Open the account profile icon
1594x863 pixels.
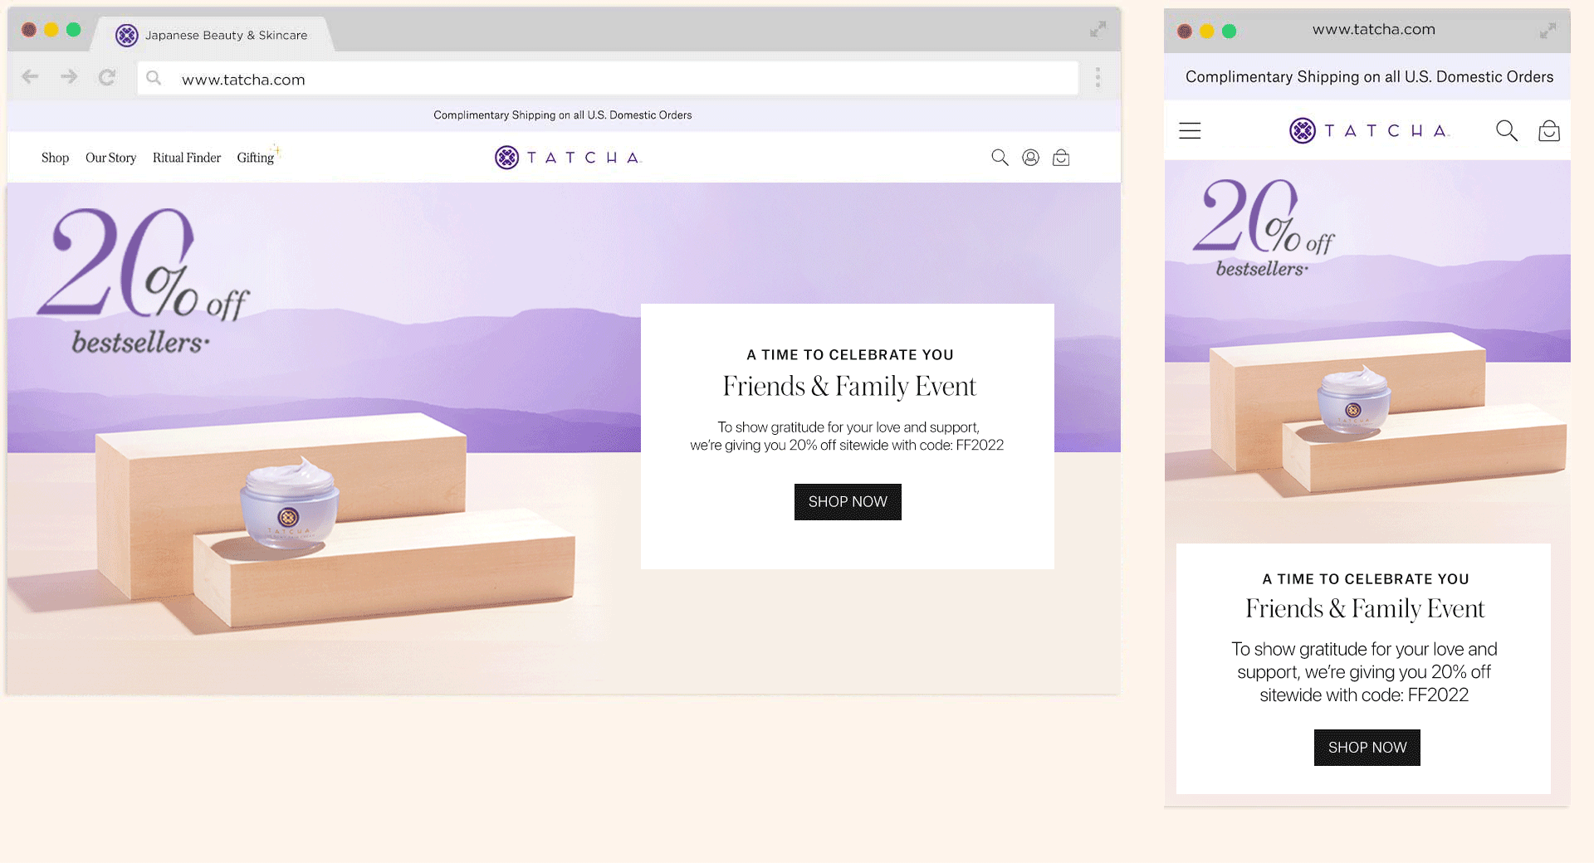click(x=1030, y=158)
